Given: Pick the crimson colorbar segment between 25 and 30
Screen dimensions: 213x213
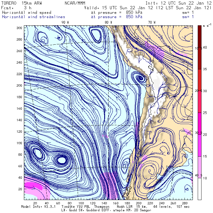Looking at the screenshot, I should (199, 102).
